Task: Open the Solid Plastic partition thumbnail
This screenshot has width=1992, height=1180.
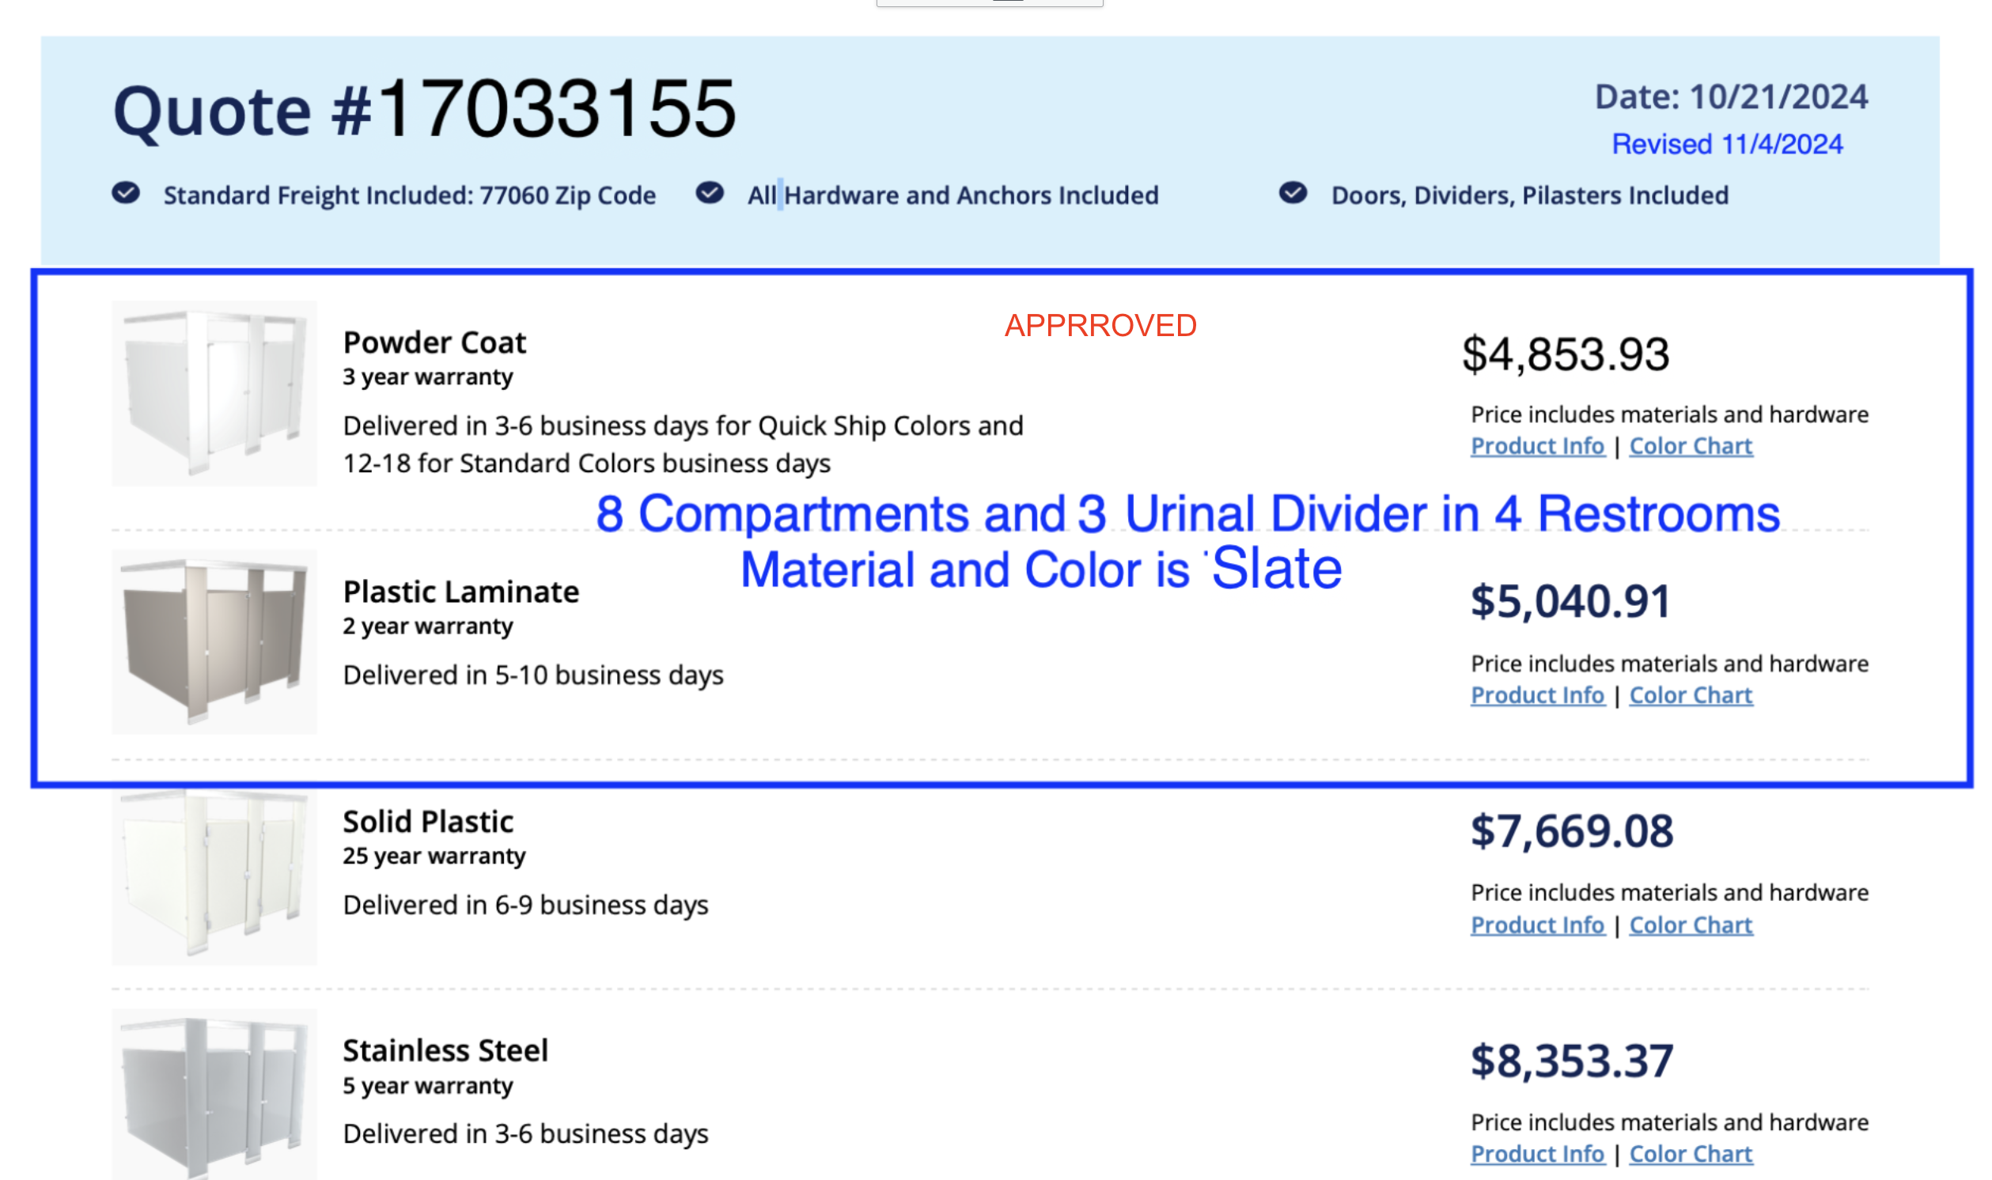Action: point(214,877)
